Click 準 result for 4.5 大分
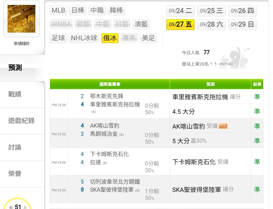Image resolution: width=273 pixels, height=209 pixels. (x=257, y=111)
